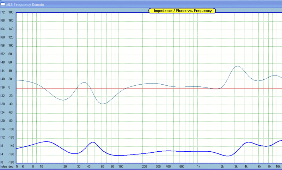Click the '200' frequency-axis label
Image resolution: width=282 pixels, height=170 pixels.
tap(145, 166)
